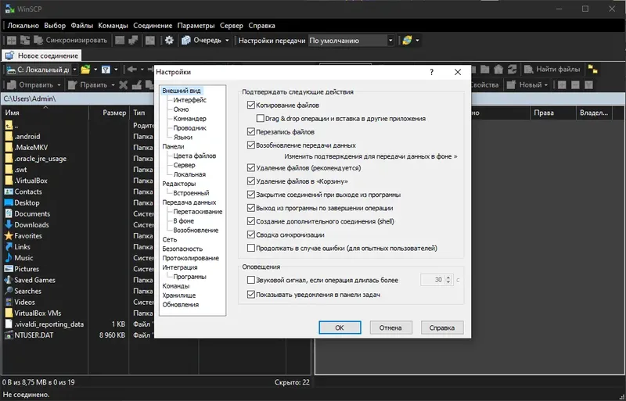Enable Продолжать в случае ошибки checkbox
The image size is (626, 401).
(x=250, y=248)
